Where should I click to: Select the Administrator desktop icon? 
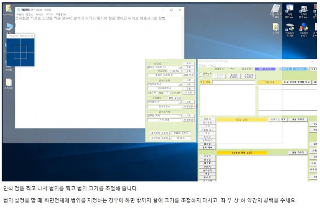pos(8,10)
